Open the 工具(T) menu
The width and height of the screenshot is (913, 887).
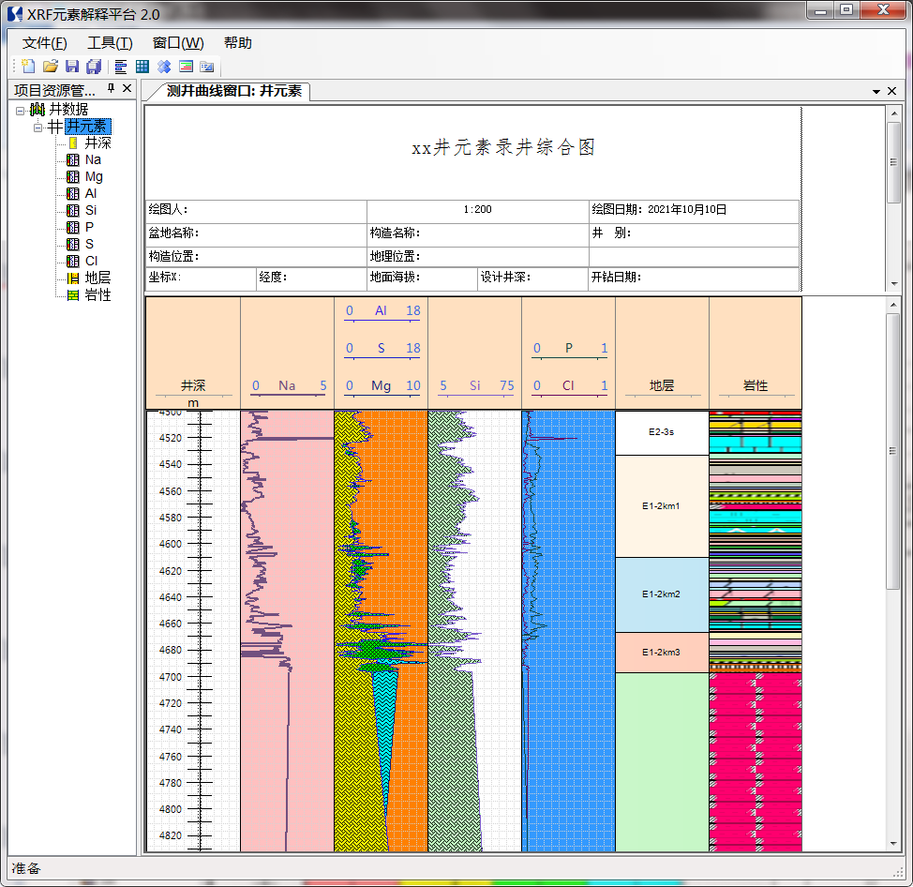(110, 43)
